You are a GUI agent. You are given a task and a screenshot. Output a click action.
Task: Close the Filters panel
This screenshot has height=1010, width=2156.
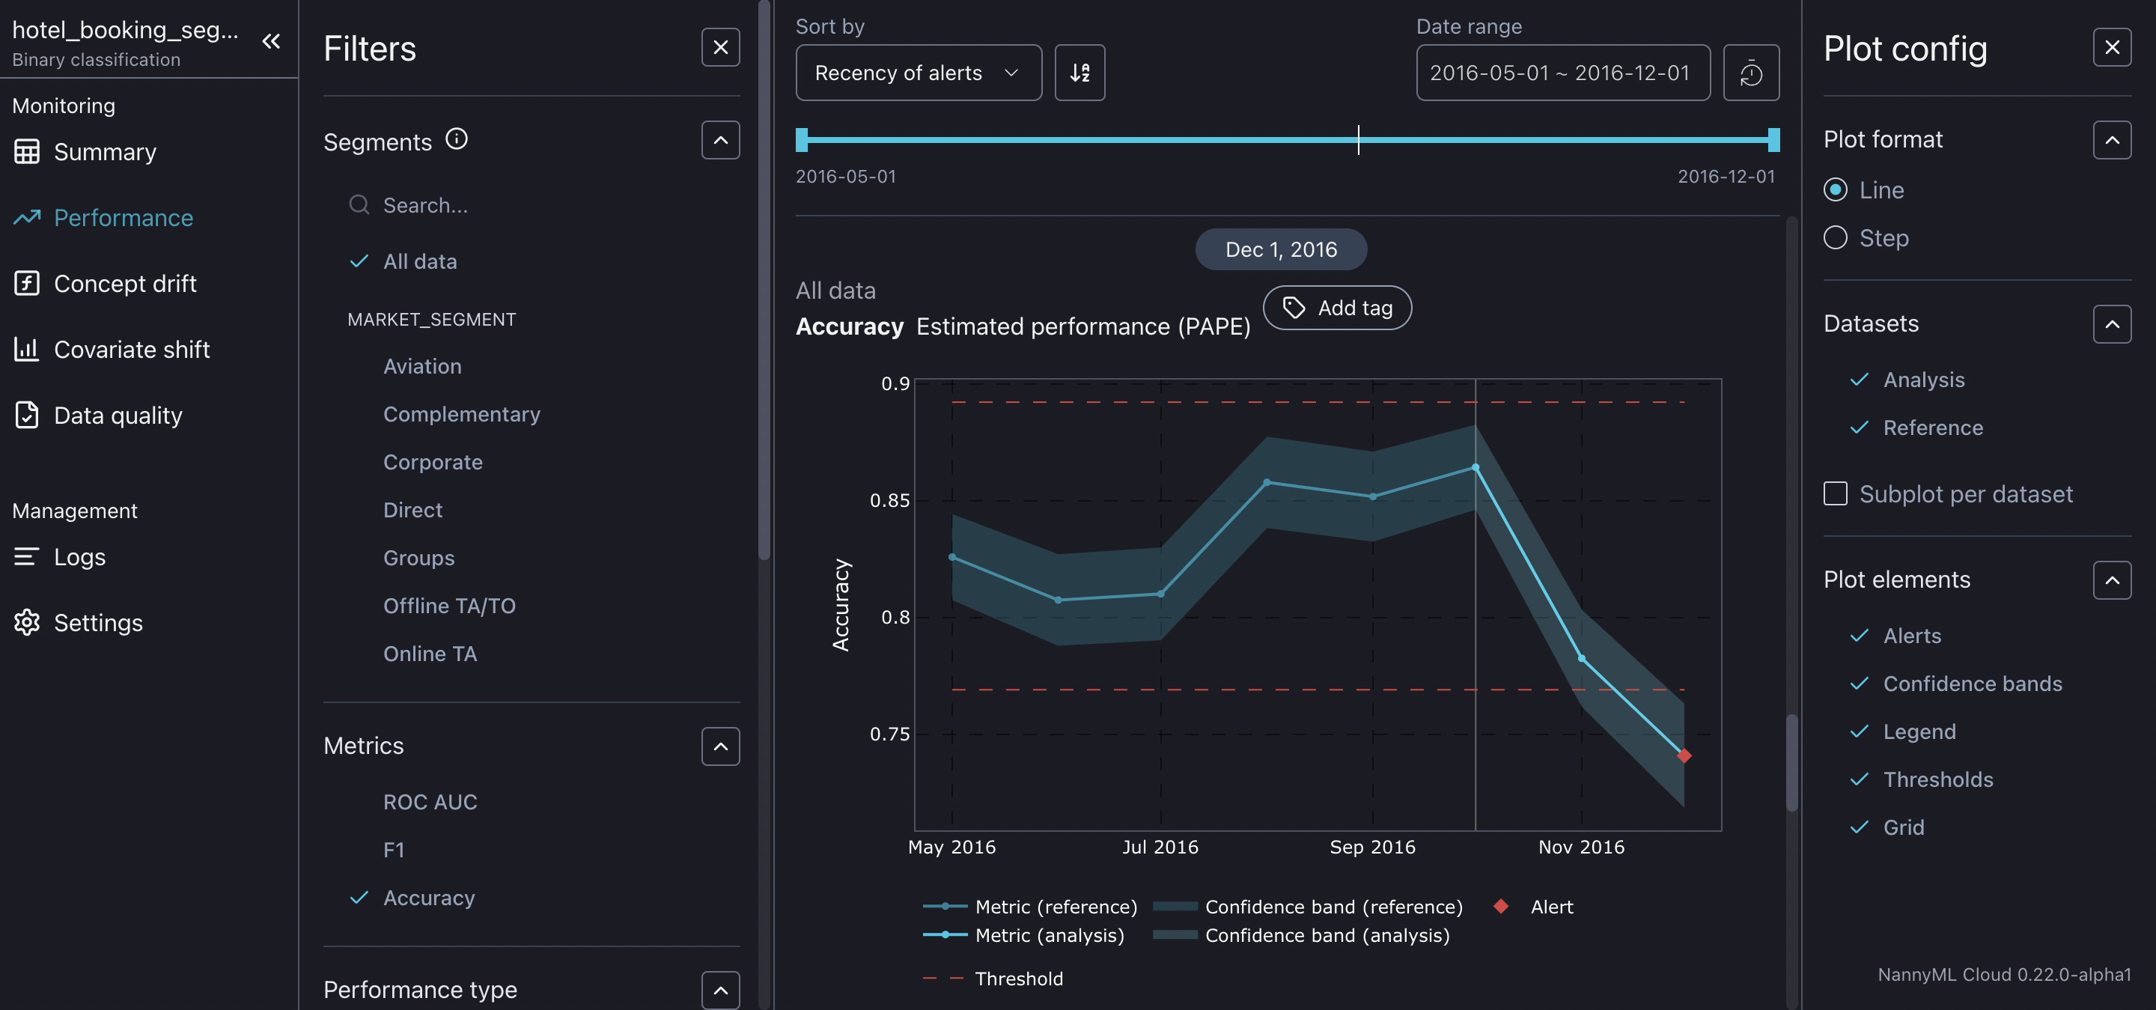point(719,48)
